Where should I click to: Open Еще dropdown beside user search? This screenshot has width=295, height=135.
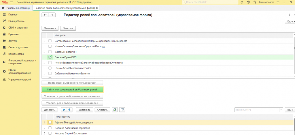click(x=290, y=110)
